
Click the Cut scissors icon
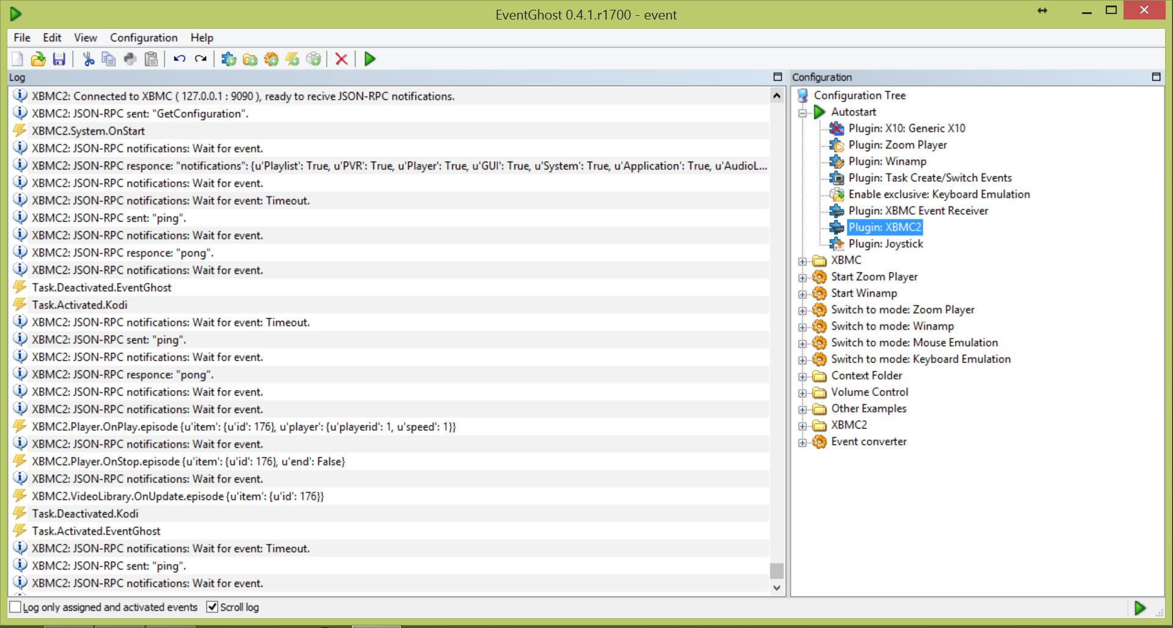89,59
